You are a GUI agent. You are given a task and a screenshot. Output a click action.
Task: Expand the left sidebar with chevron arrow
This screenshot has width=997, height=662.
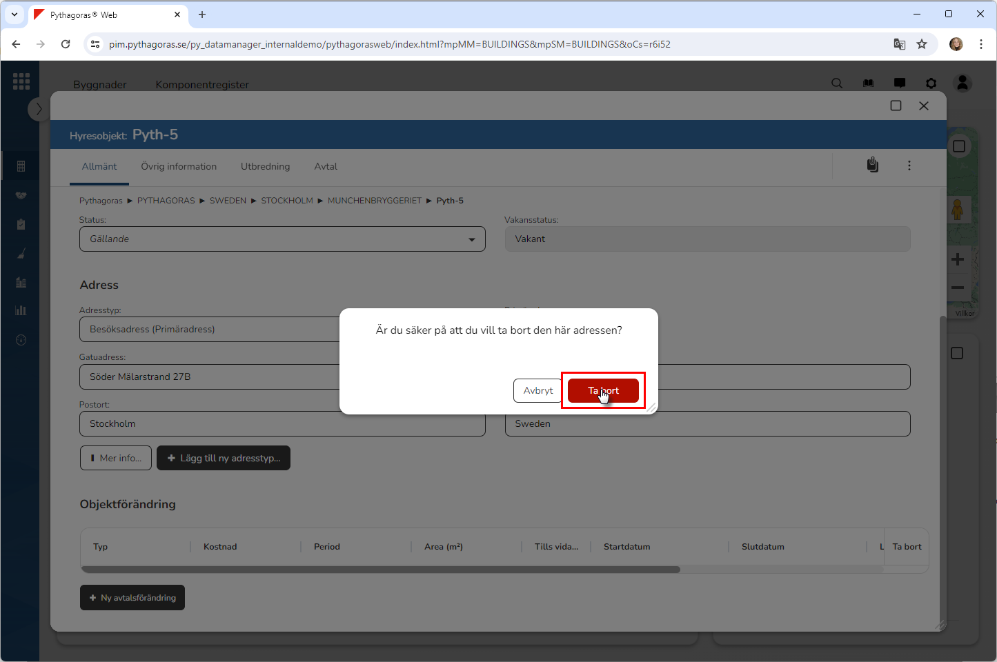[39, 109]
